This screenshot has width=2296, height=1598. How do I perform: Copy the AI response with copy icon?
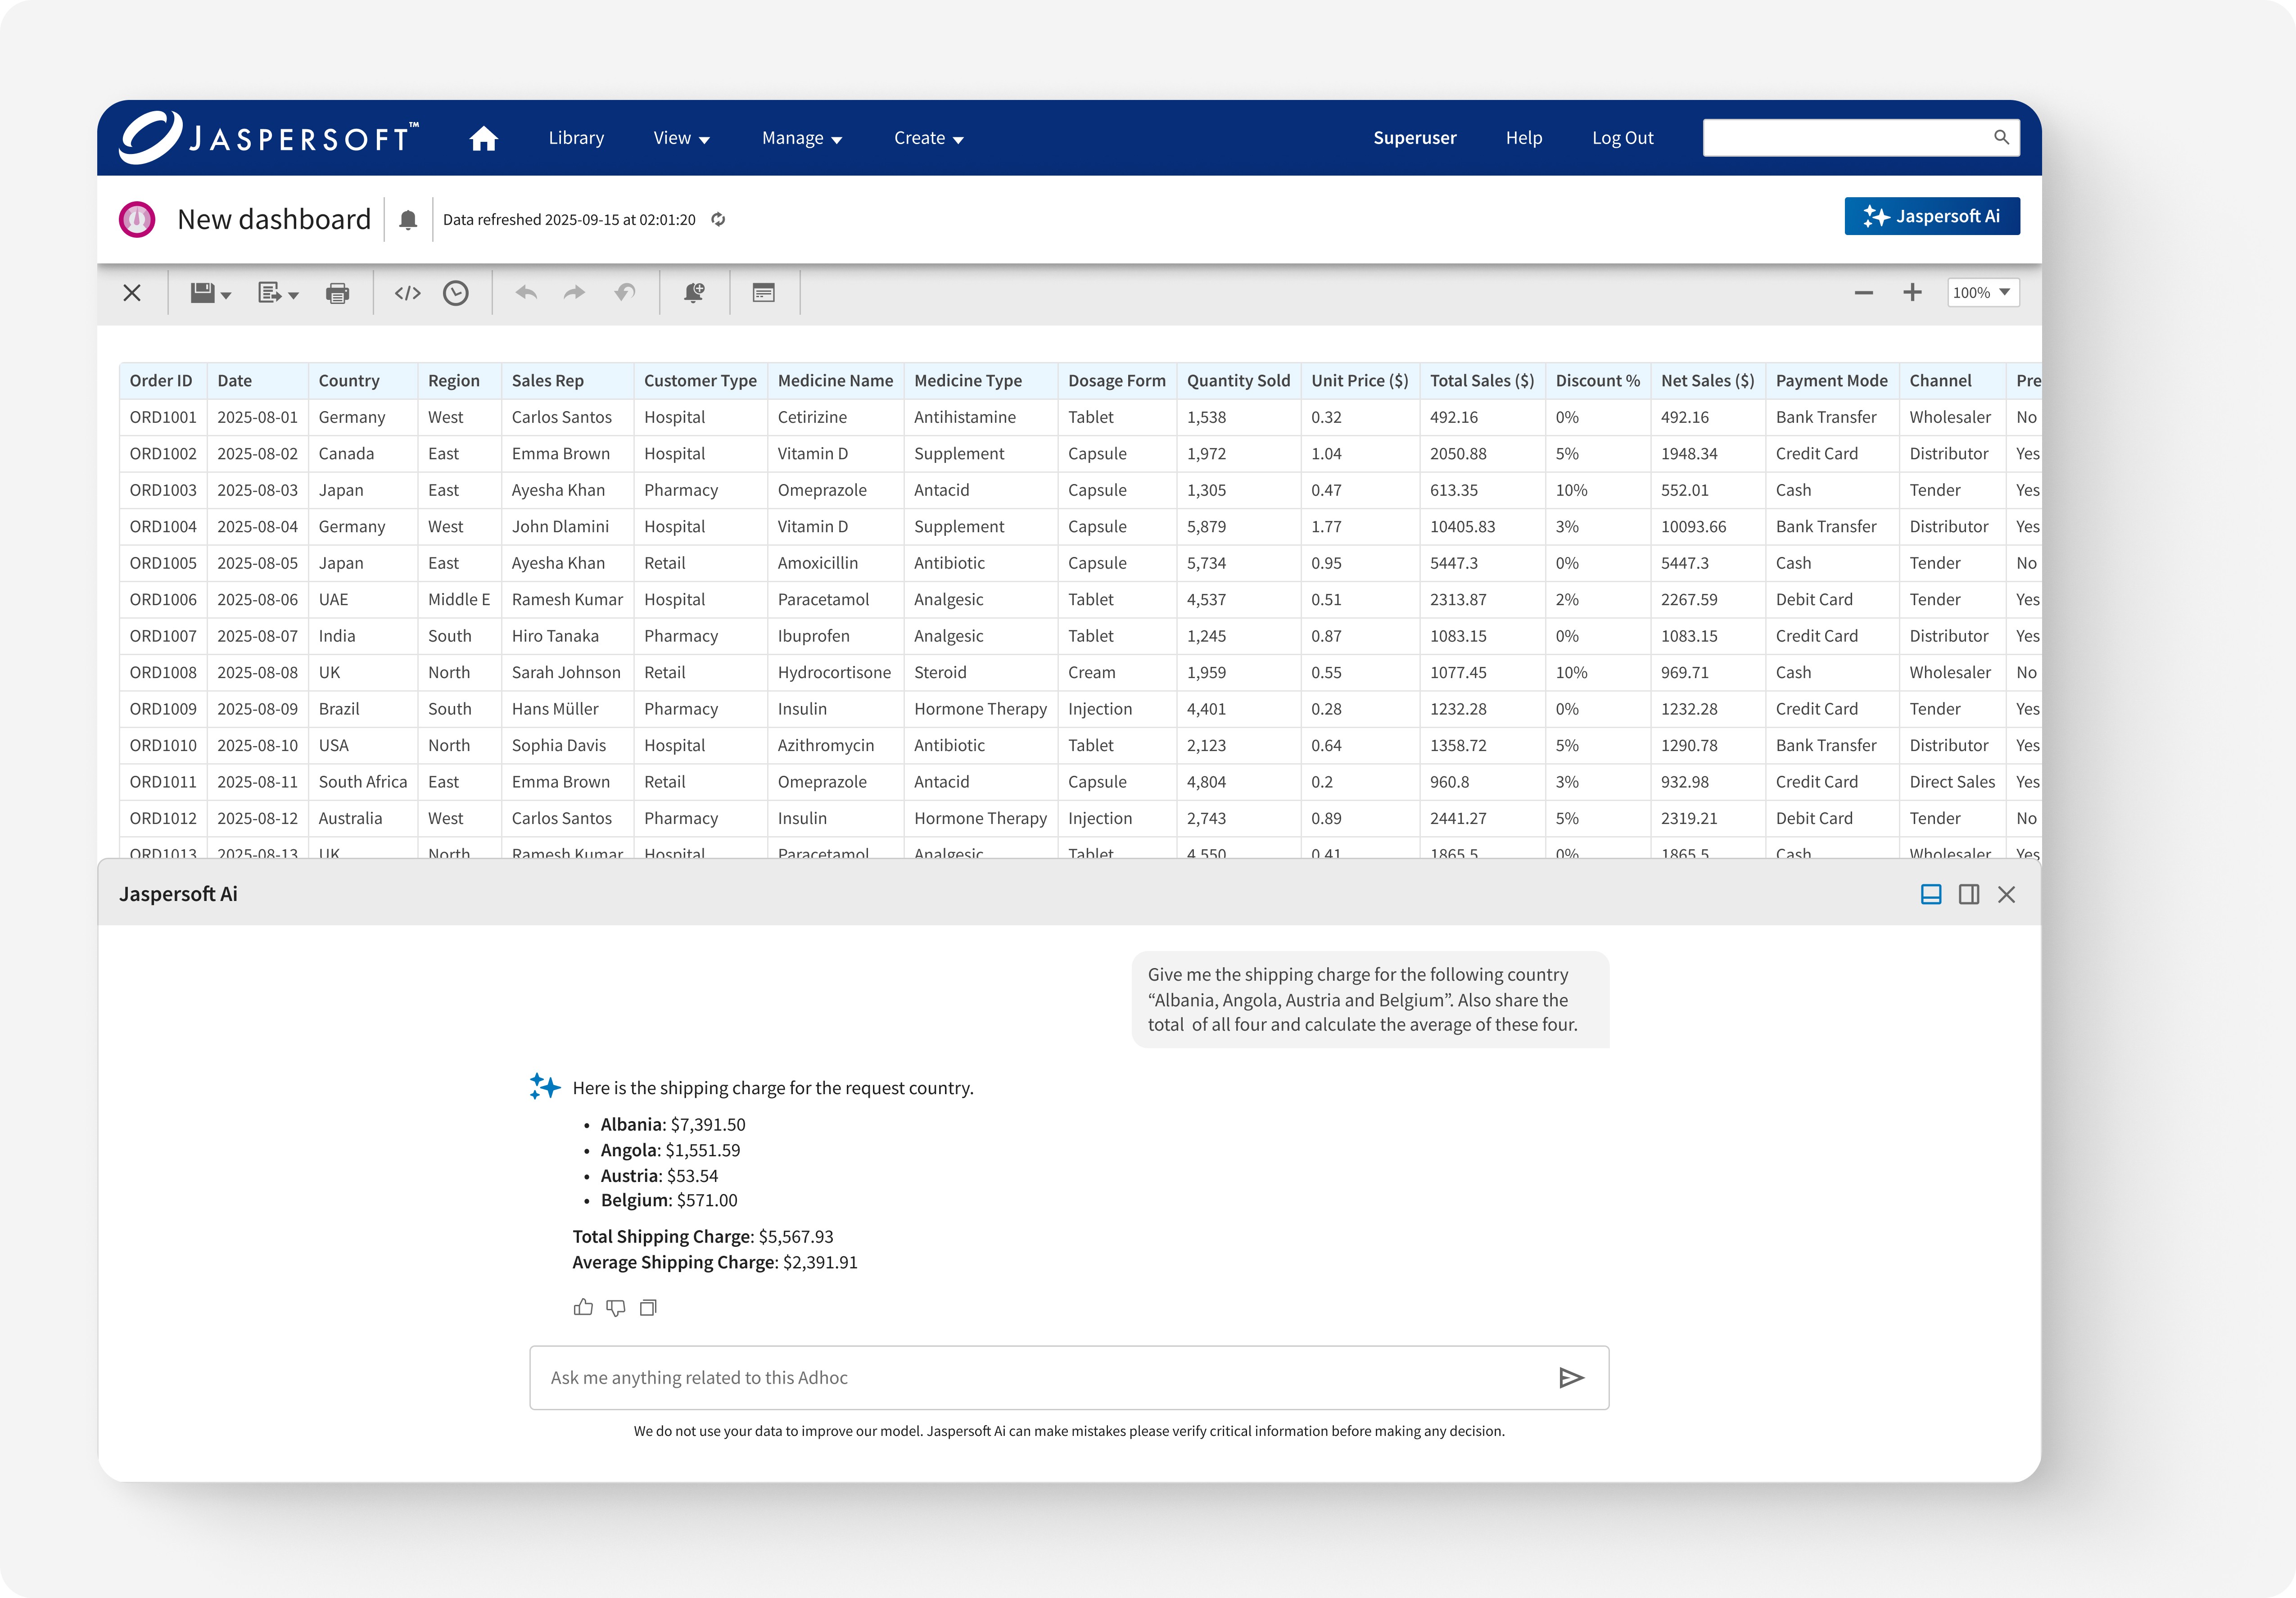[648, 1307]
